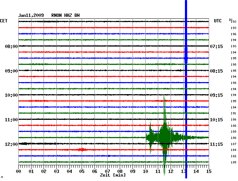Select minute tick label 02

coord(44,171)
